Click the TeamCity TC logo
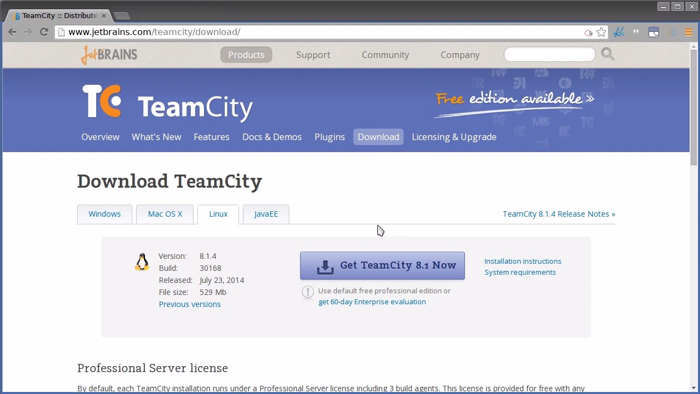700x394 pixels. coord(102,101)
